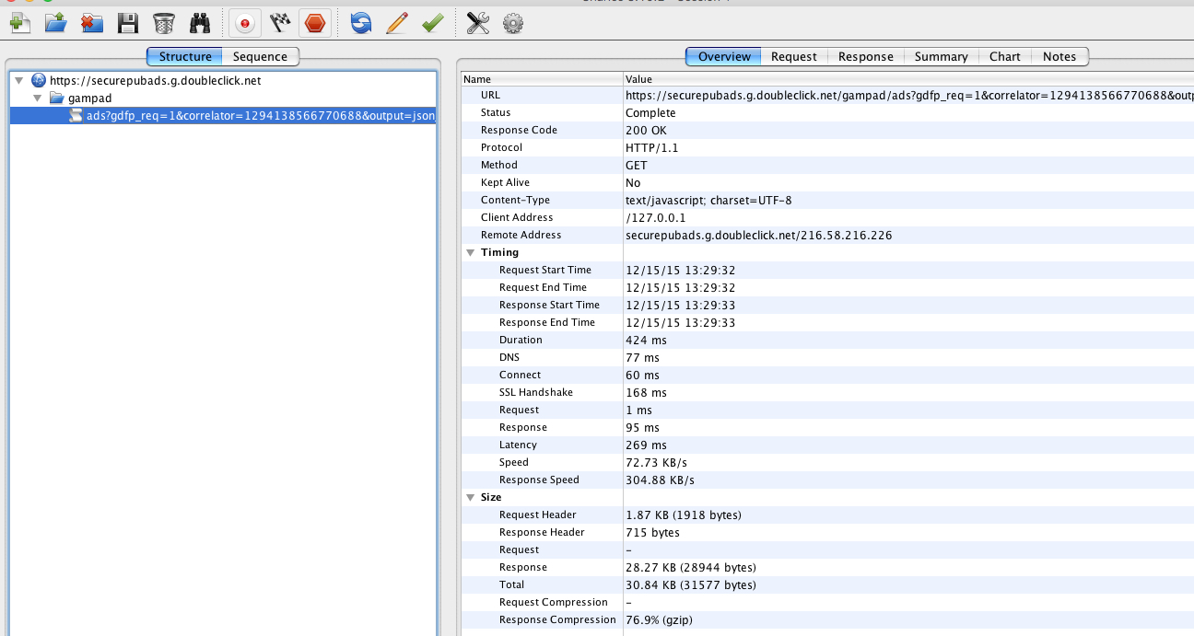Image resolution: width=1194 pixels, height=636 pixels.
Task: Toggle recording with the red record button
Action: click(x=244, y=23)
